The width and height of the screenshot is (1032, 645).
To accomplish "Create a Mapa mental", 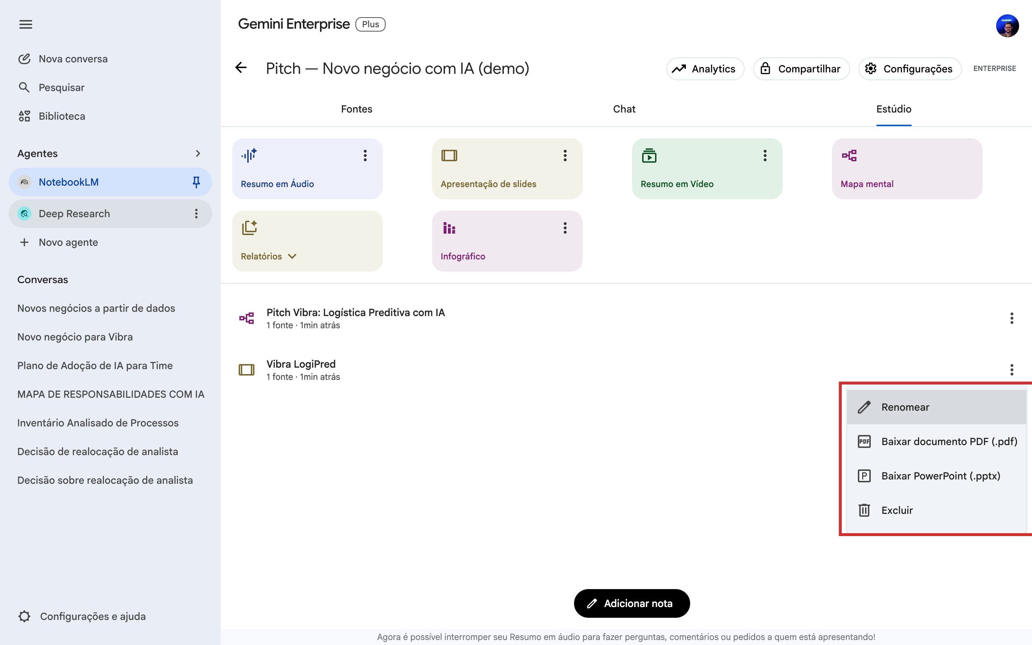I will [x=907, y=168].
